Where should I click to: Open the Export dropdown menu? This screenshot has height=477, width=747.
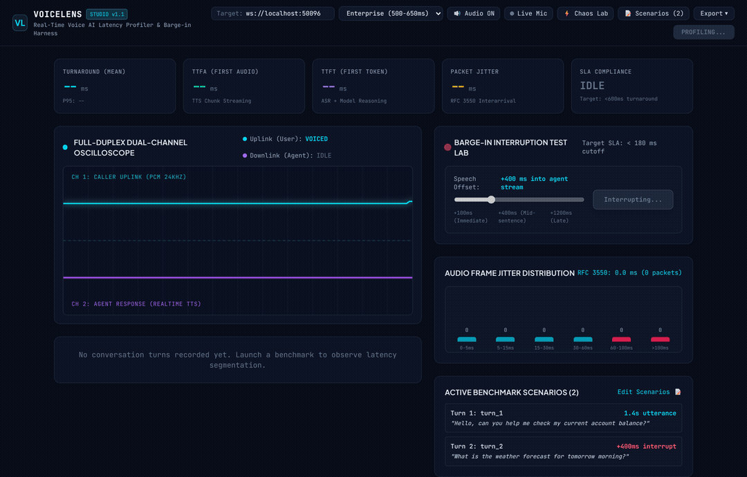tap(714, 13)
